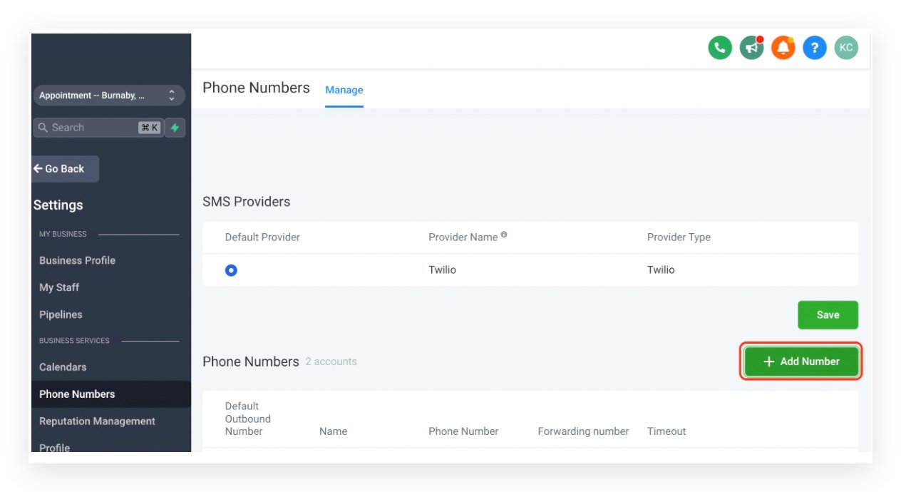Viewport: 901px width, 492px height.
Task: Open the Pipelines settings page
Action: pyautogui.click(x=61, y=314)
